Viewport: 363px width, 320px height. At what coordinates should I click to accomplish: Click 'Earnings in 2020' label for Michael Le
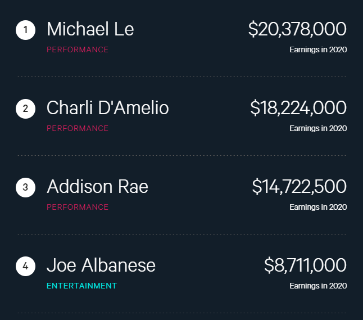[x=318, y=49]
